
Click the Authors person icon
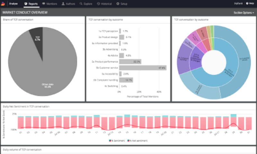[x=63, y=4]
